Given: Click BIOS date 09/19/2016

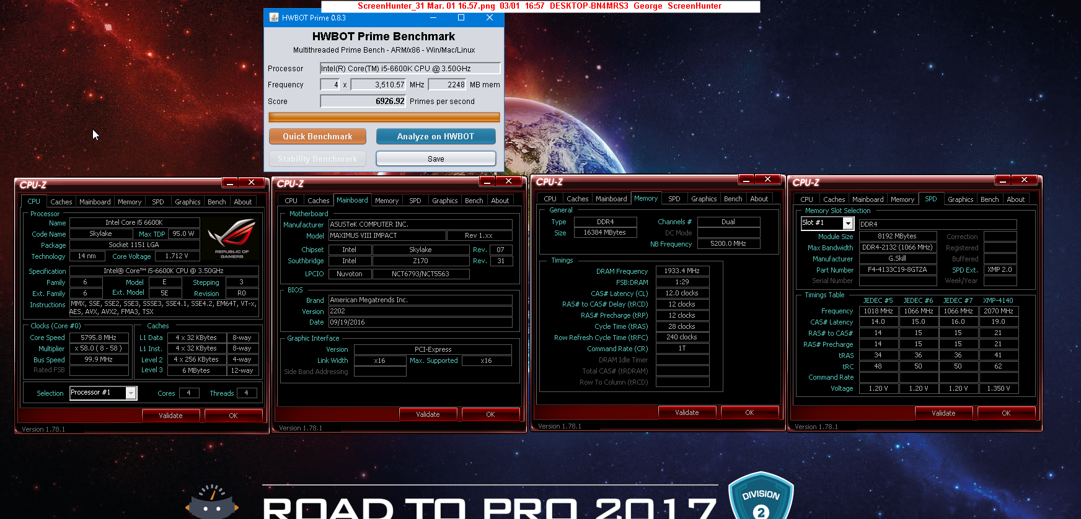Looking at the screenshot, I should tap(420, 322).
